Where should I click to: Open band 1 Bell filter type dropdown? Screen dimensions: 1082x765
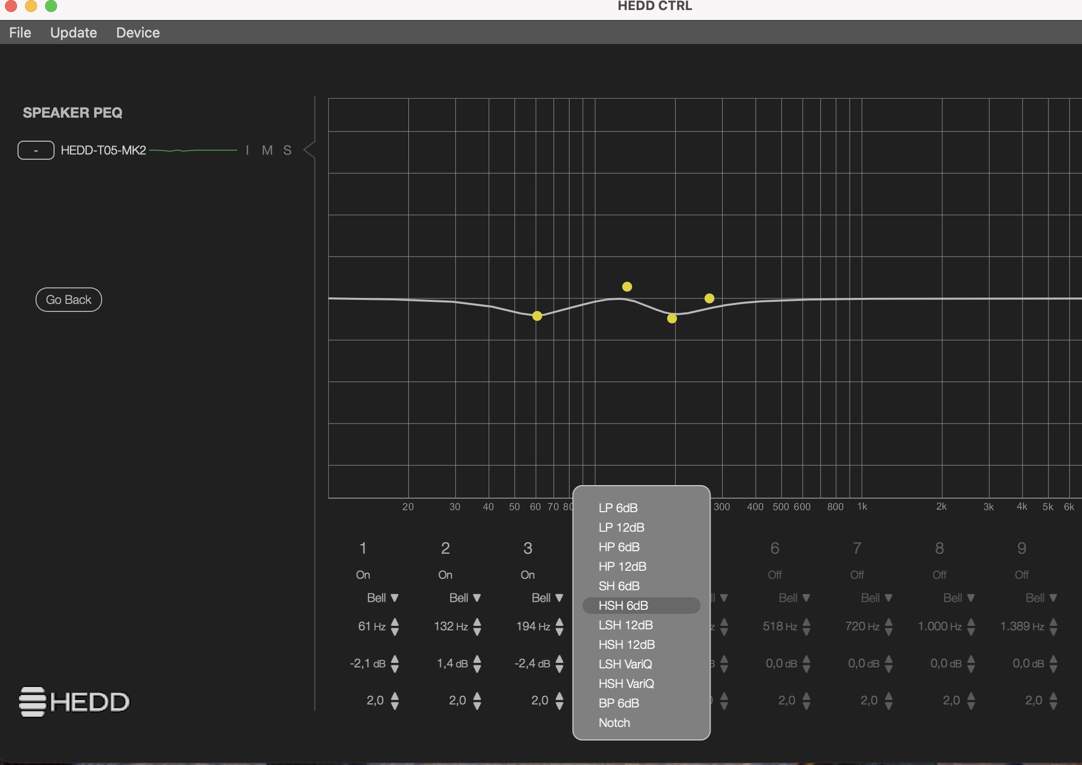point(383,598)
